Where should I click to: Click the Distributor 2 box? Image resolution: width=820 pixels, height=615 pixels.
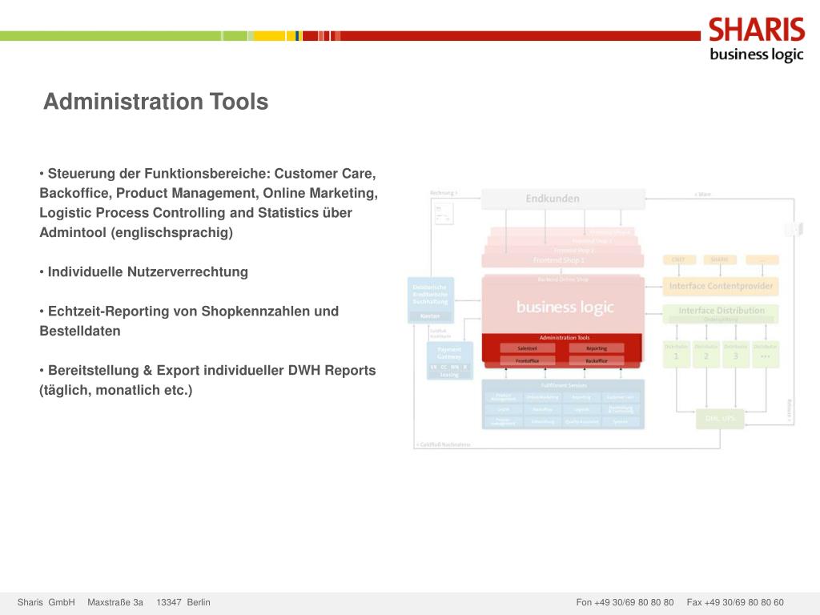click(706, 353)
